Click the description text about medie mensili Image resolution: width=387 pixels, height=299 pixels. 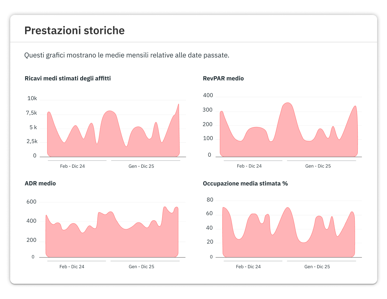[127, 55]
